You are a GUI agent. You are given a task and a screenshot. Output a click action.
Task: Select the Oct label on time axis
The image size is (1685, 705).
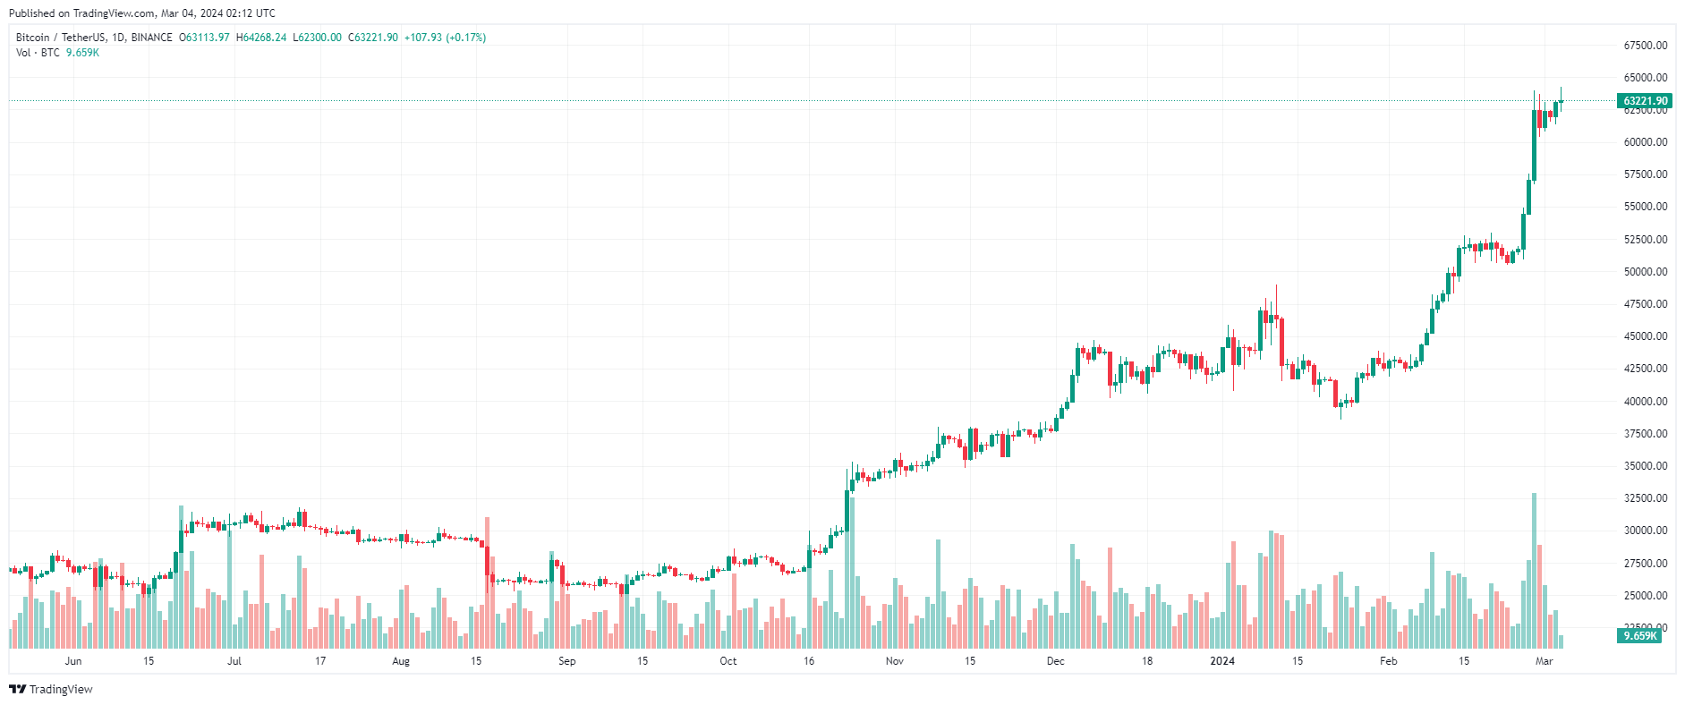[x=728, y=661]
